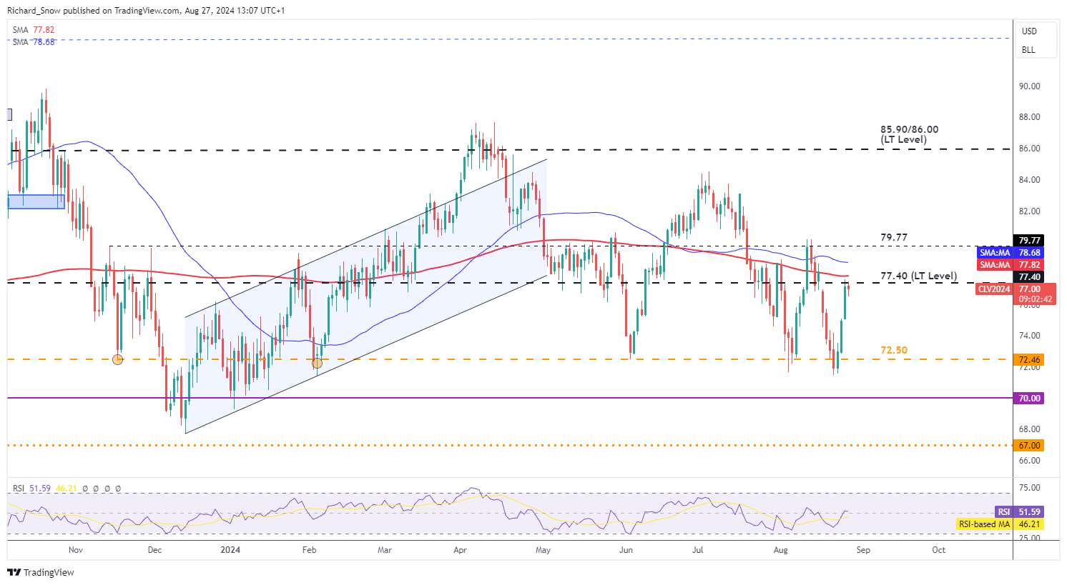Click the black 77.40 price axis tag
1067x585 pixels.
click(x=1029, y=277)
